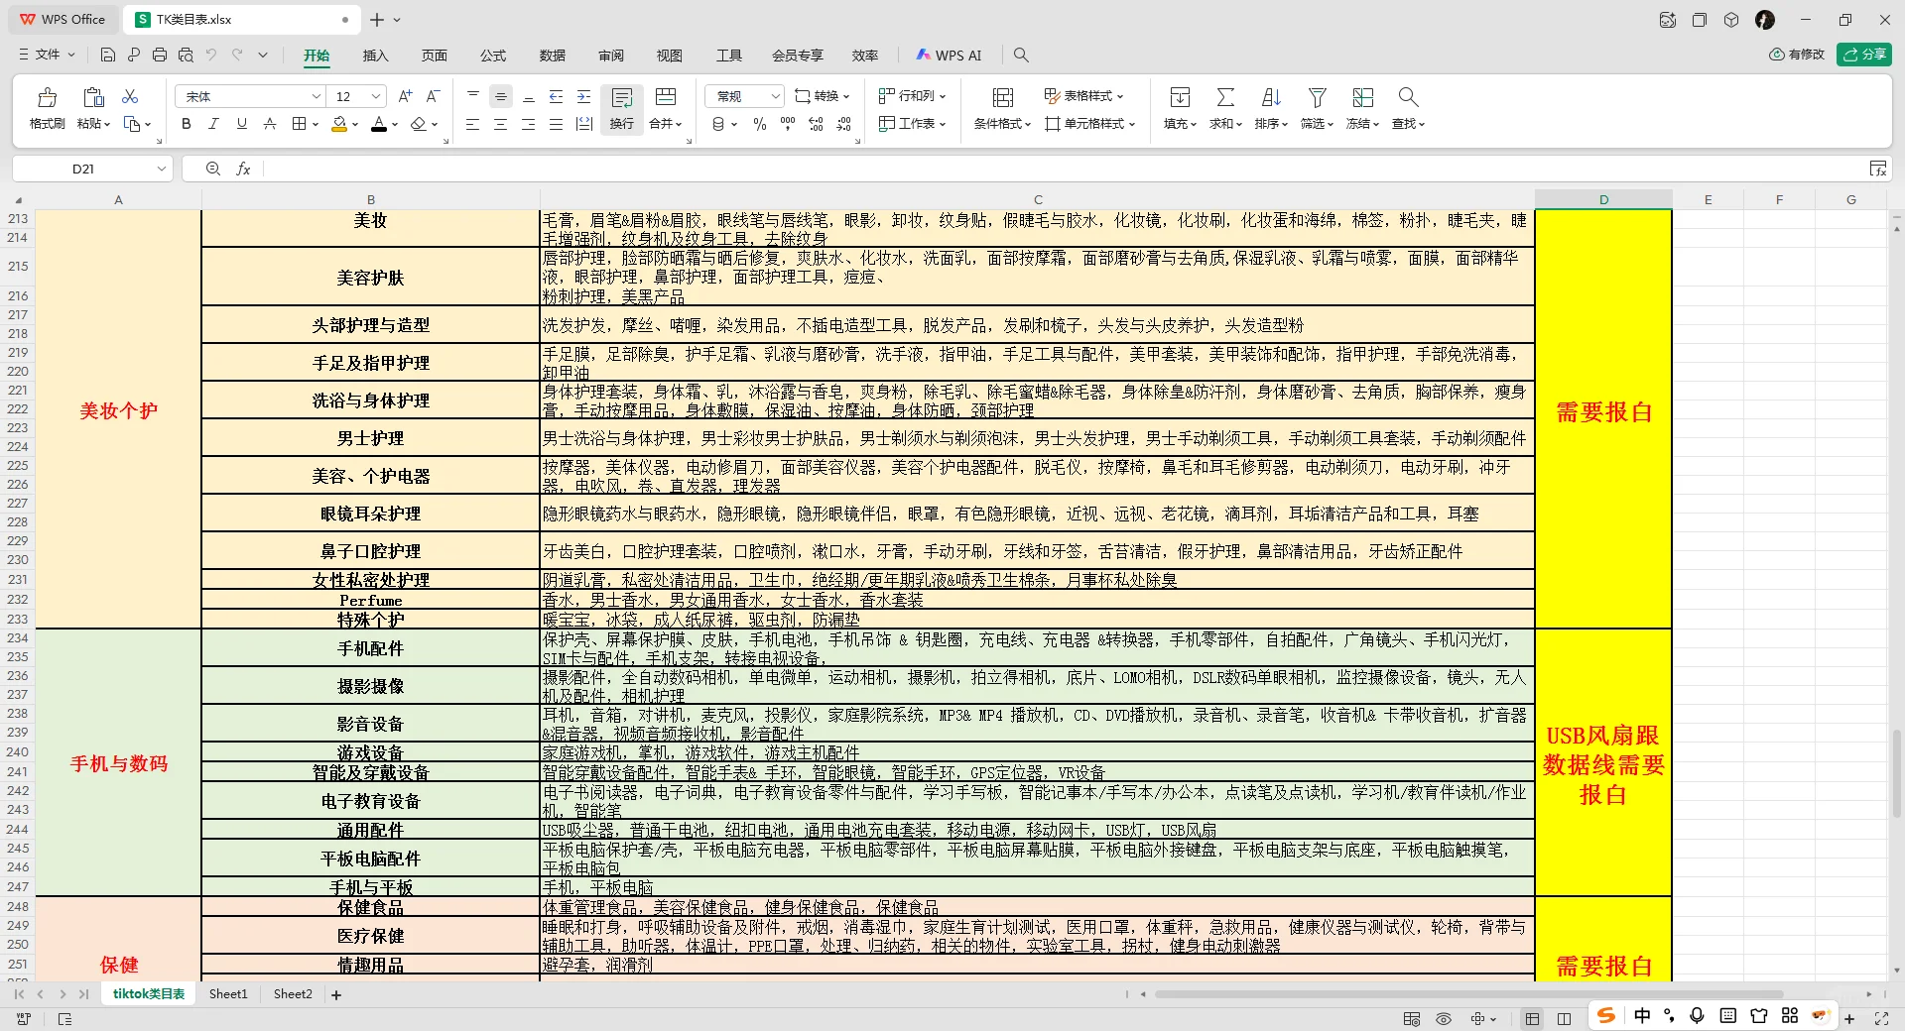This screenshot has width=1905, height=1031.
Task: Click the Print icon in quick access bar
Action: tap(160, 55)
